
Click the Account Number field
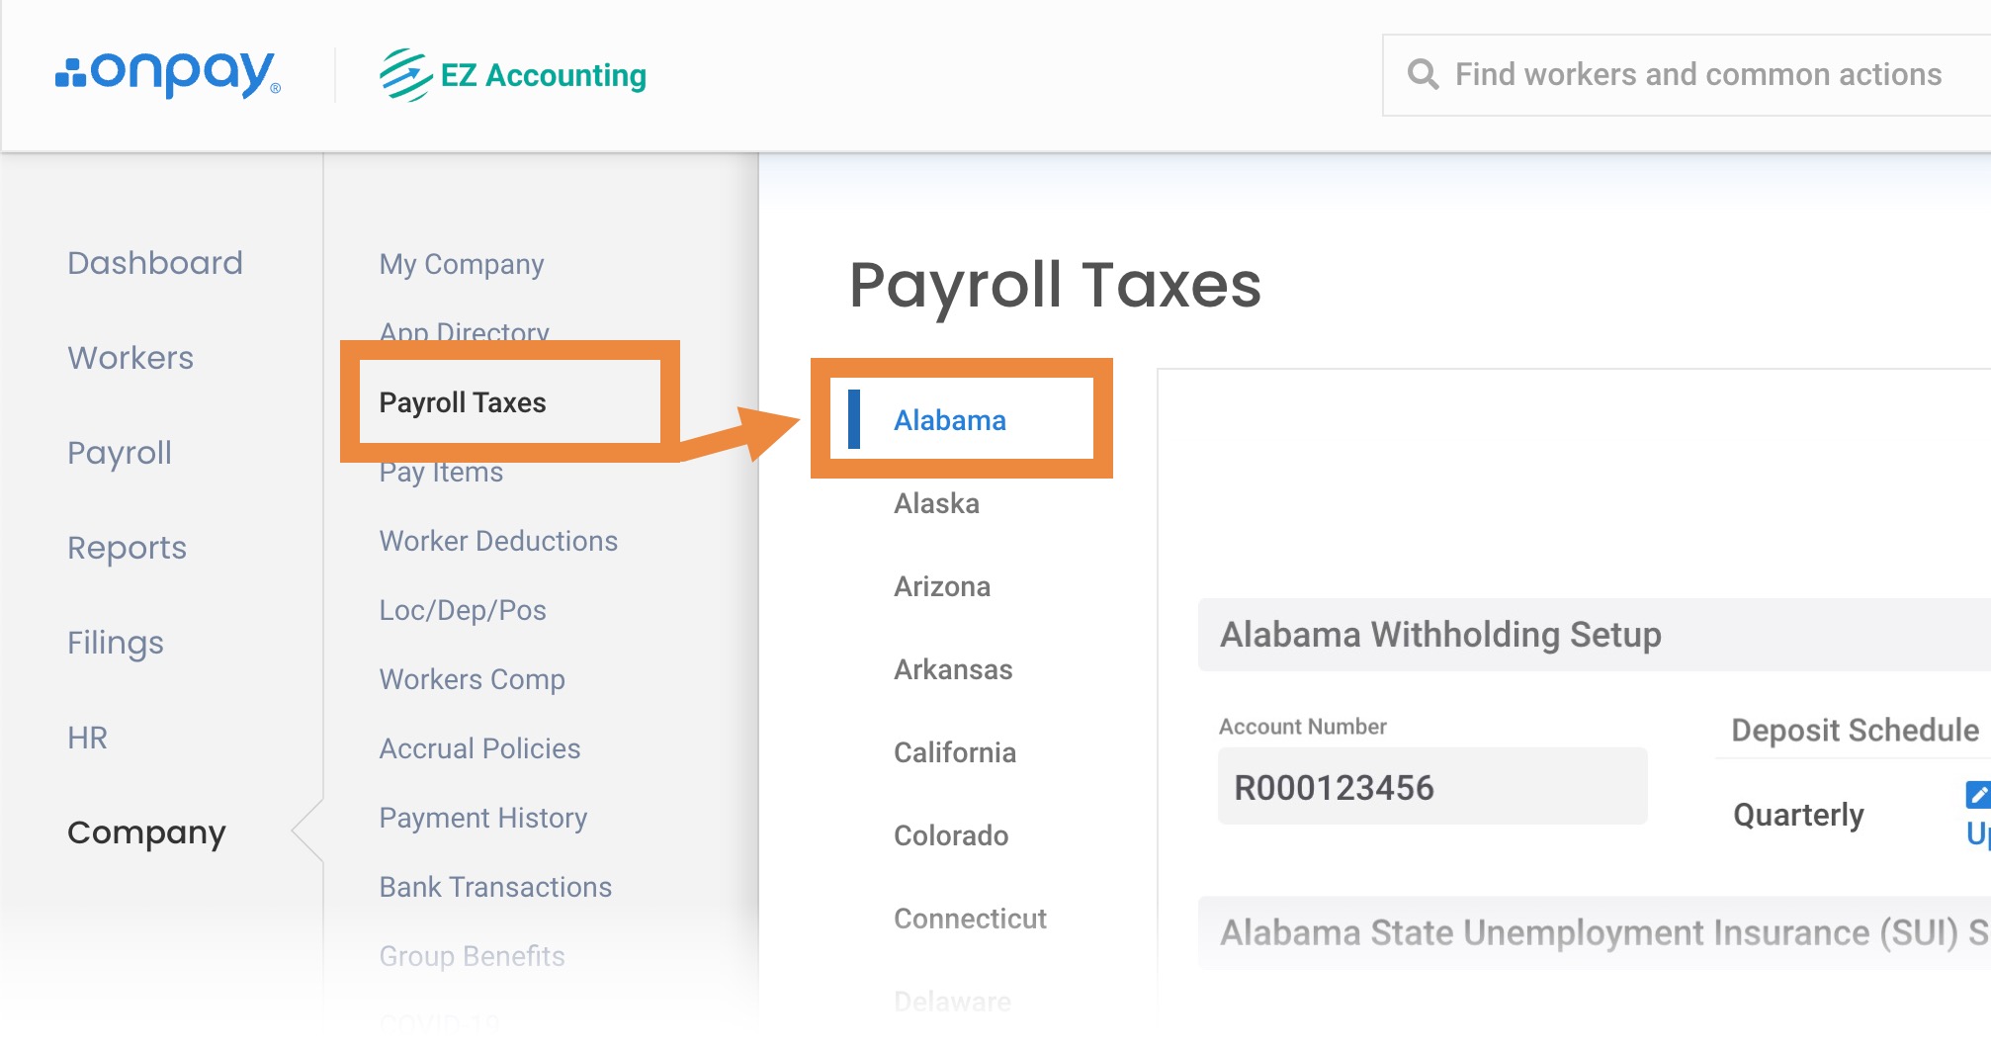pos(1432,786)
